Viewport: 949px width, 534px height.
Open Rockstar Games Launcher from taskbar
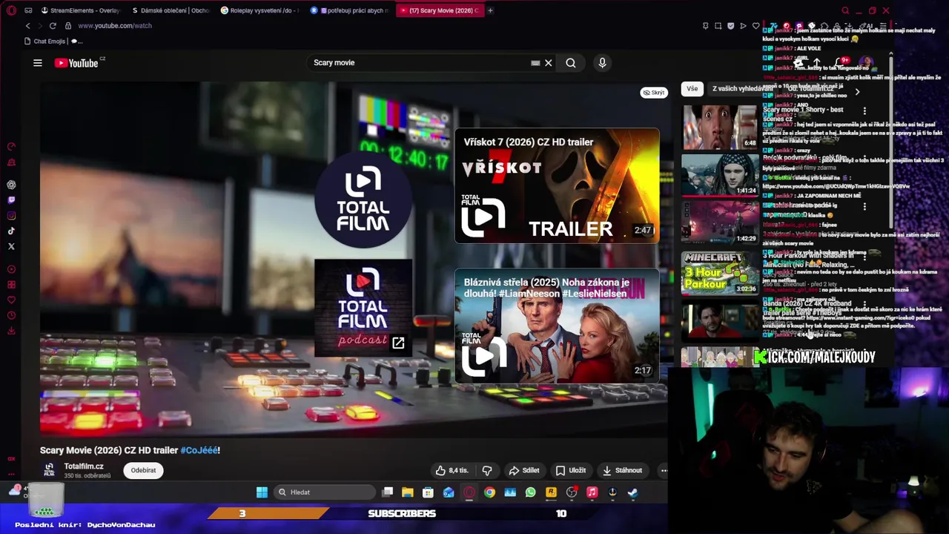(x=551, y=492)
